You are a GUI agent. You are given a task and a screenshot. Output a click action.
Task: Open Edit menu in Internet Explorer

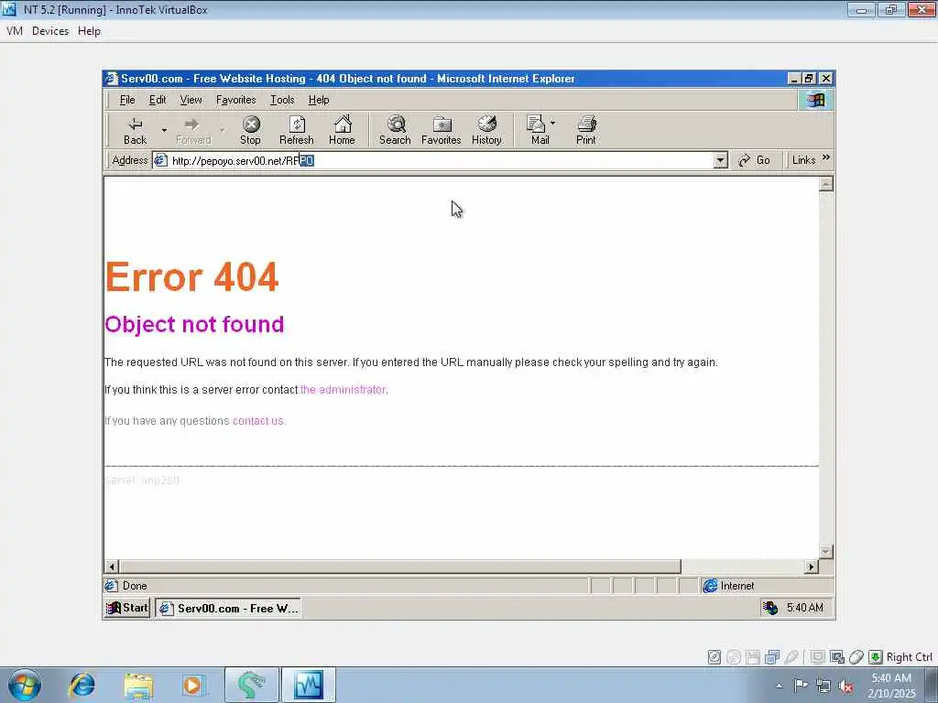[x=158, y=100]
